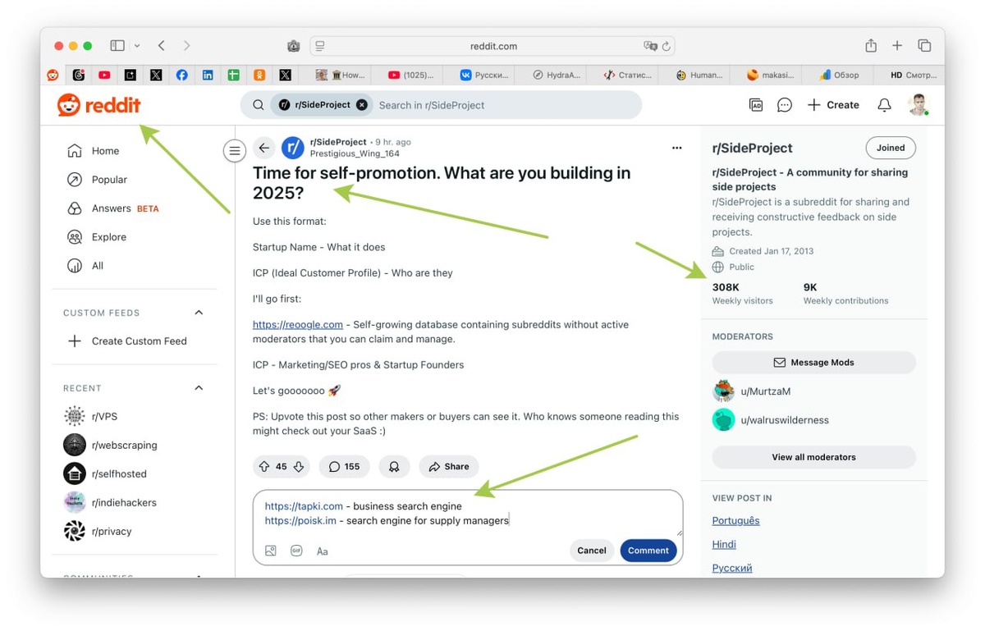
Task: Open the notifications bell
Action: (884, 105)
